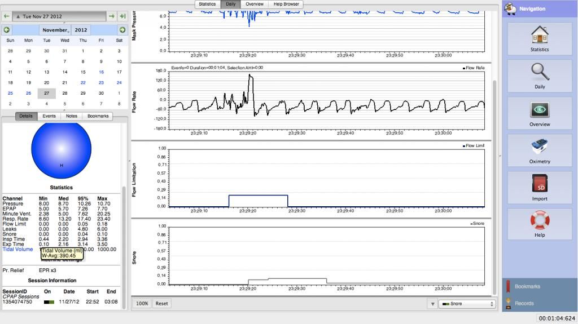Select the Notes tab
Viewport: 578px width, 324px height.
(72, 116)
